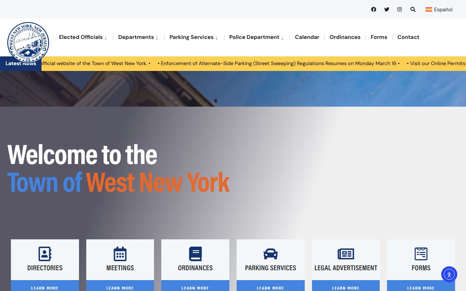Click Learn More under Parking Services card
Image resolution: width=466 pixels, height=291 pixels.
point(270,286)
